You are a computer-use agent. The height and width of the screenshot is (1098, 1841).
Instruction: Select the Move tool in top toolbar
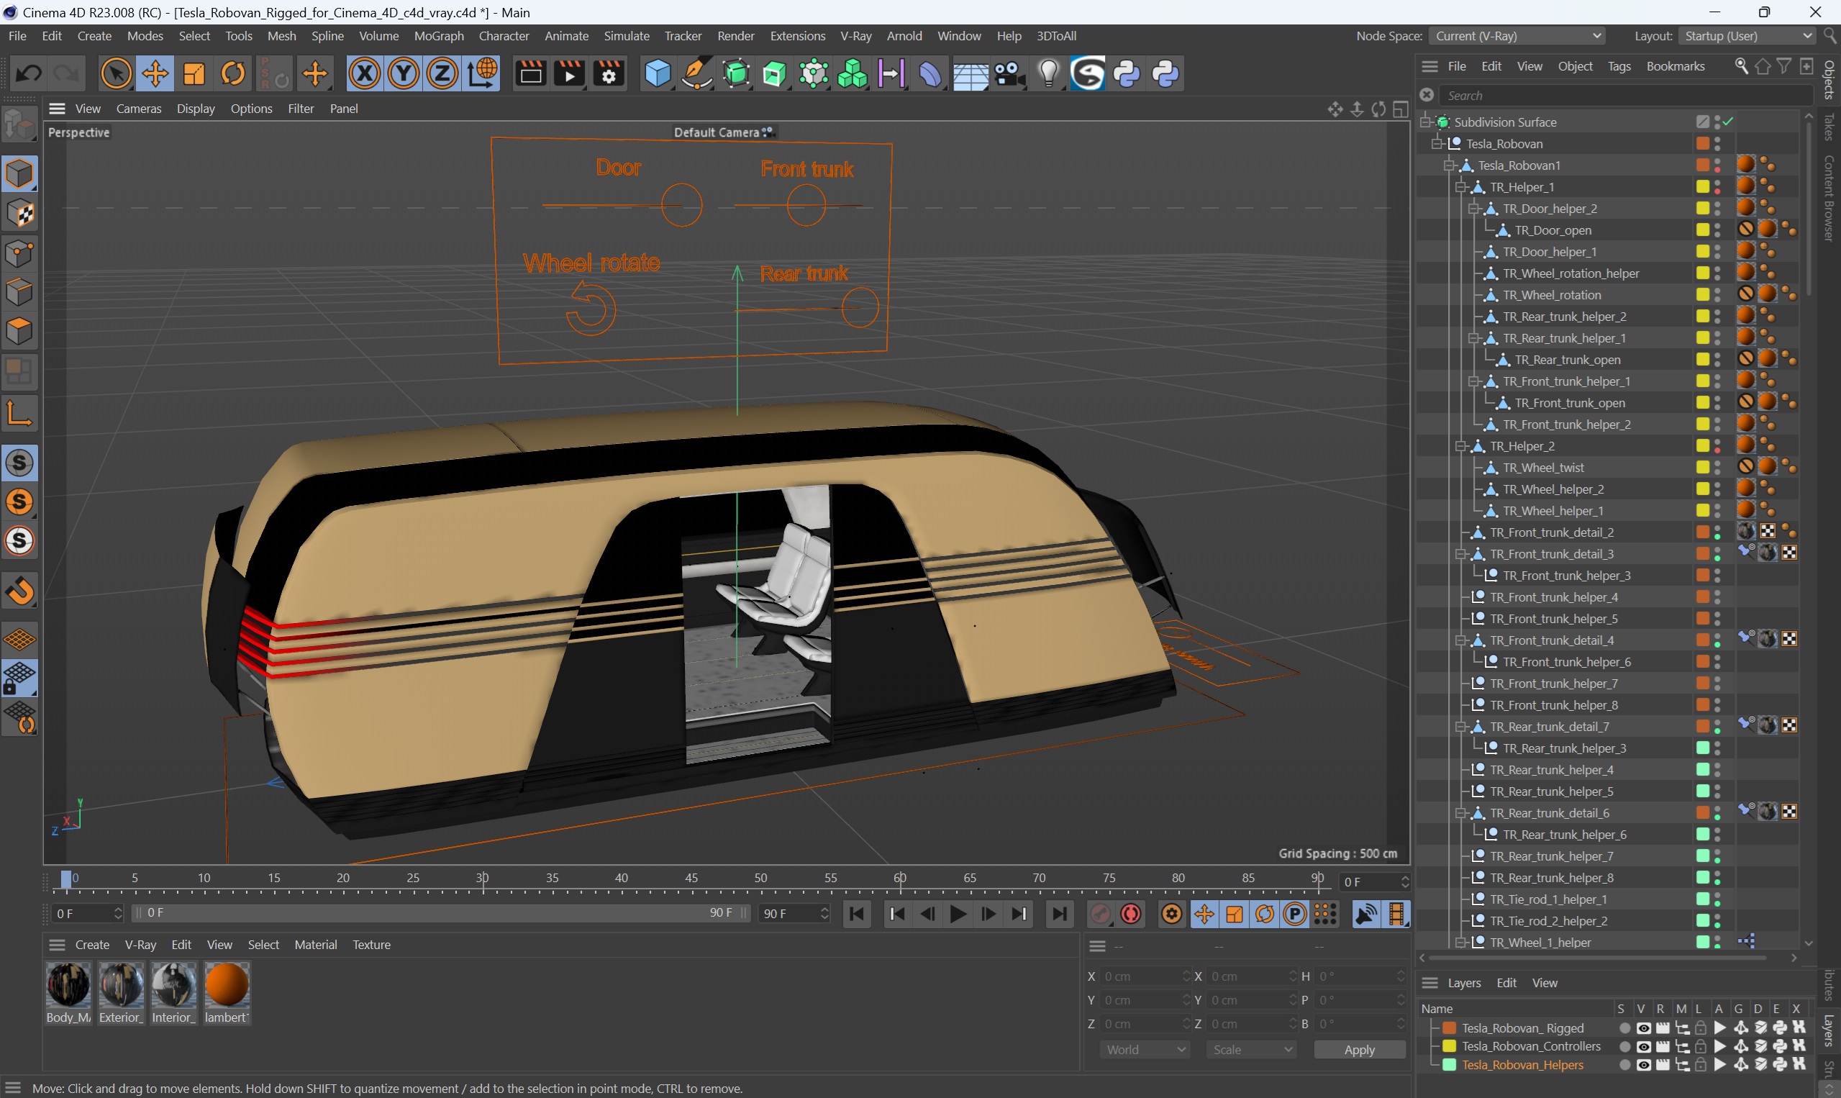(x=155, y=73)
